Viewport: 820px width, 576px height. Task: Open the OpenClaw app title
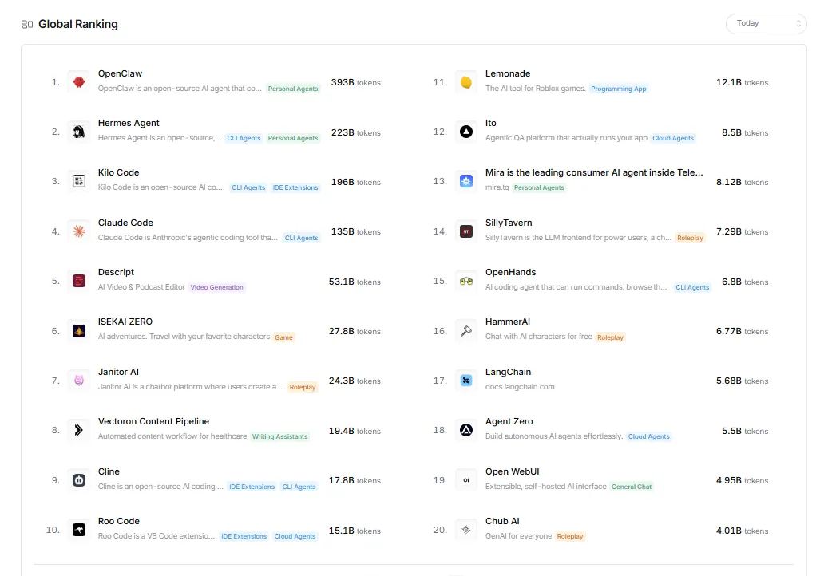click(120, 73)
